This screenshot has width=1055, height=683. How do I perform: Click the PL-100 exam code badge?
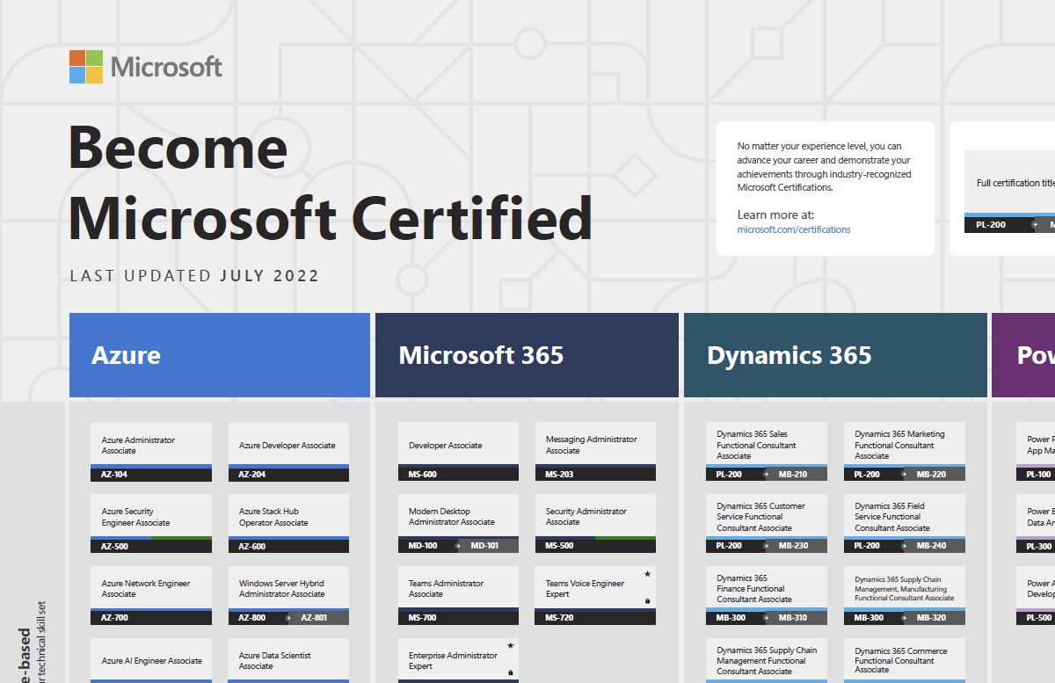1039,474
